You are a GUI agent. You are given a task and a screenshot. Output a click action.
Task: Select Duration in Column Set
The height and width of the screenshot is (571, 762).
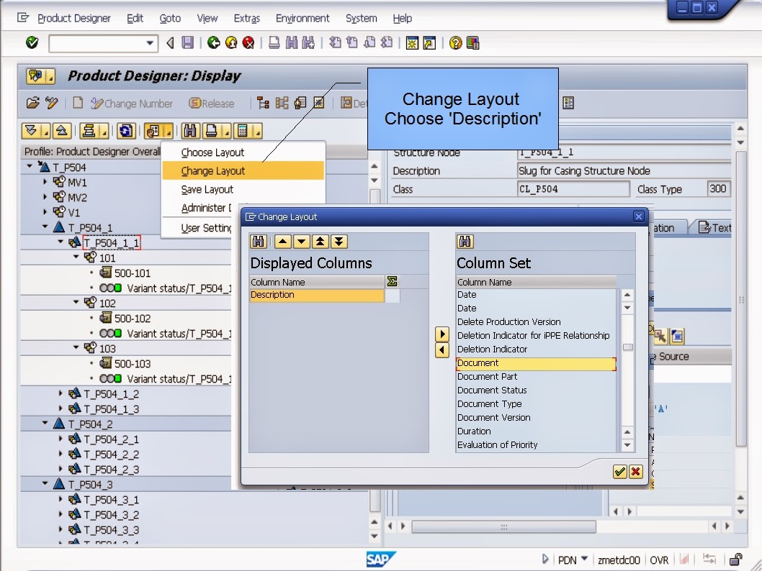(x=536, y=431)
